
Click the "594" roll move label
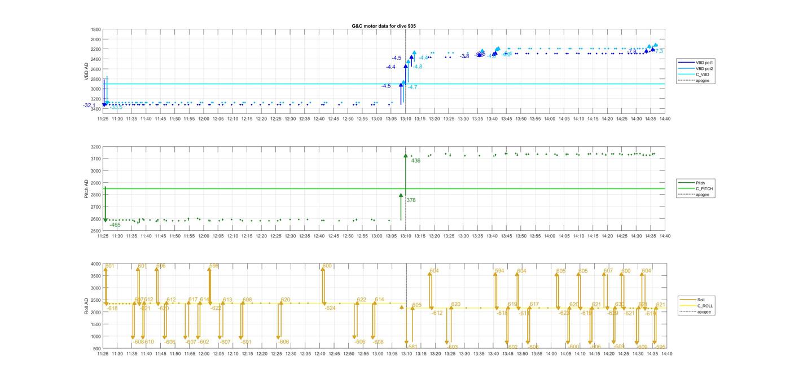(x=499, y=271)
